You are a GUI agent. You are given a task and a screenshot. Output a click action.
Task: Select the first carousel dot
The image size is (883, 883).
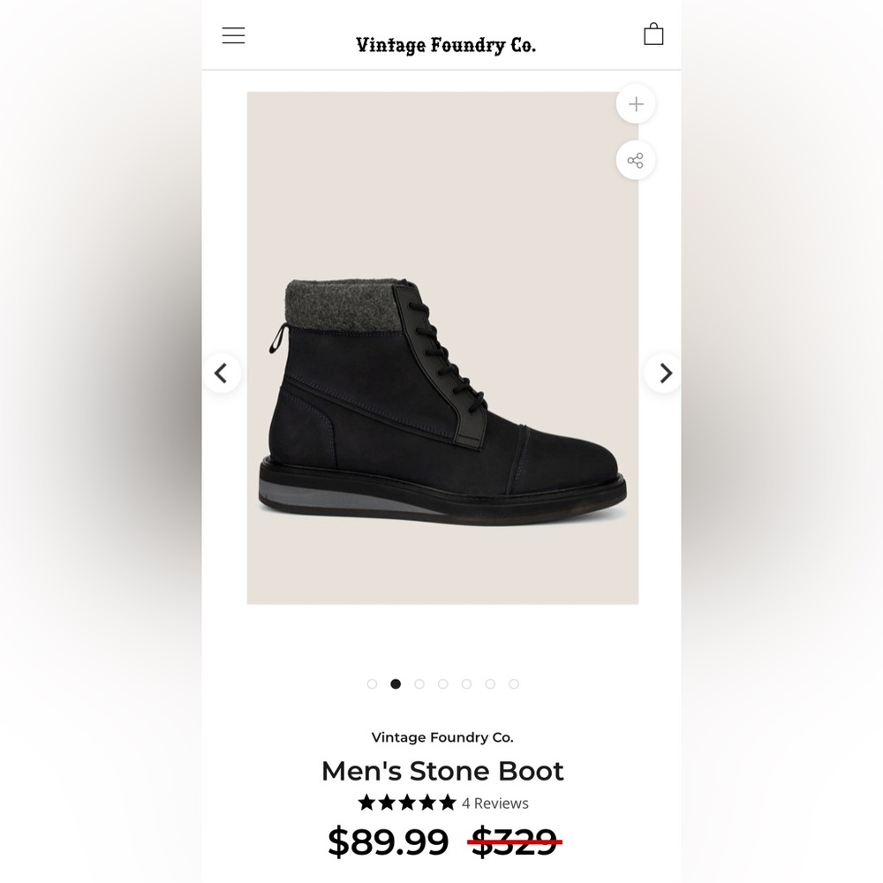(372, 683)
